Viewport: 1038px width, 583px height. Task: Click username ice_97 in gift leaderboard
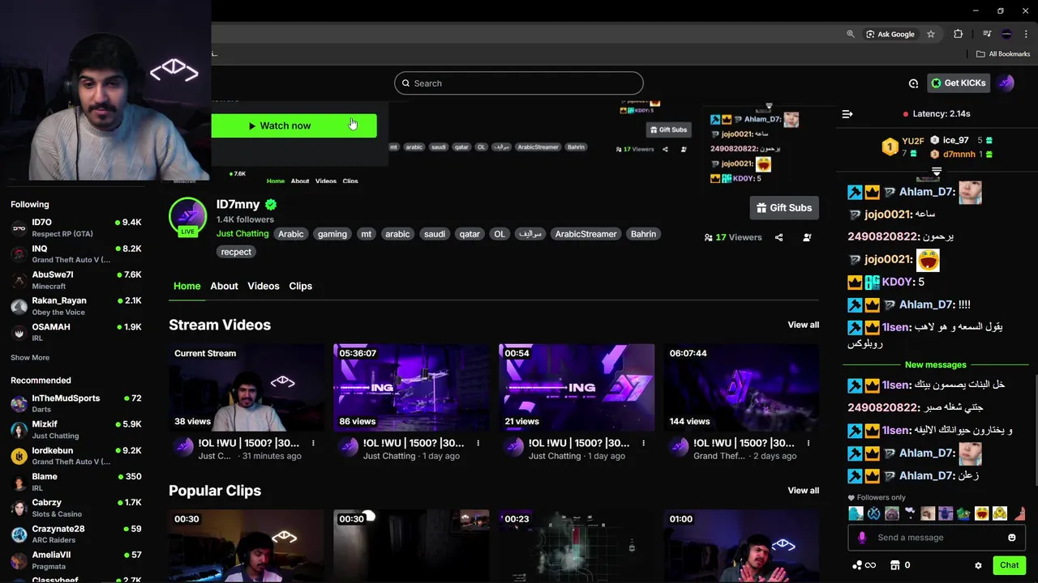(x=955, y=140)
